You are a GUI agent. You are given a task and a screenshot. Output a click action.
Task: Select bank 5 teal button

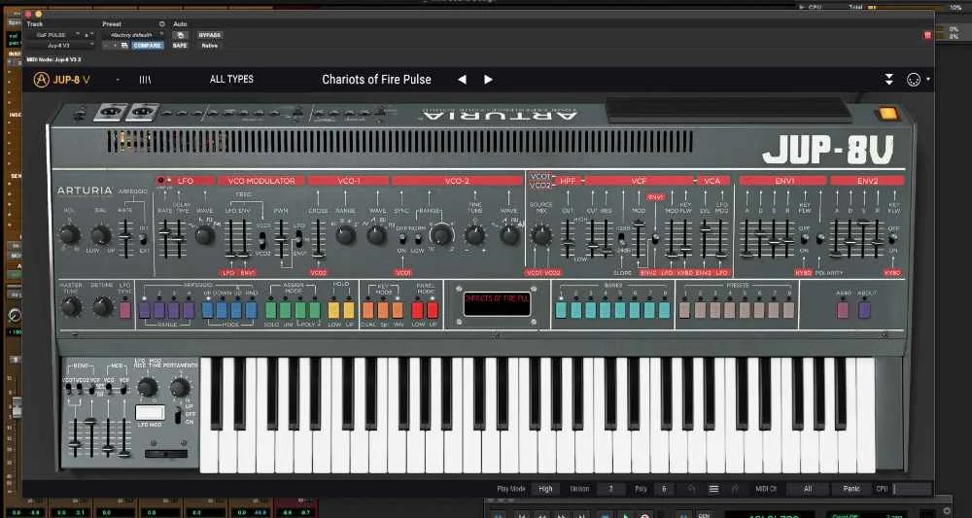[x=620, y=310]
